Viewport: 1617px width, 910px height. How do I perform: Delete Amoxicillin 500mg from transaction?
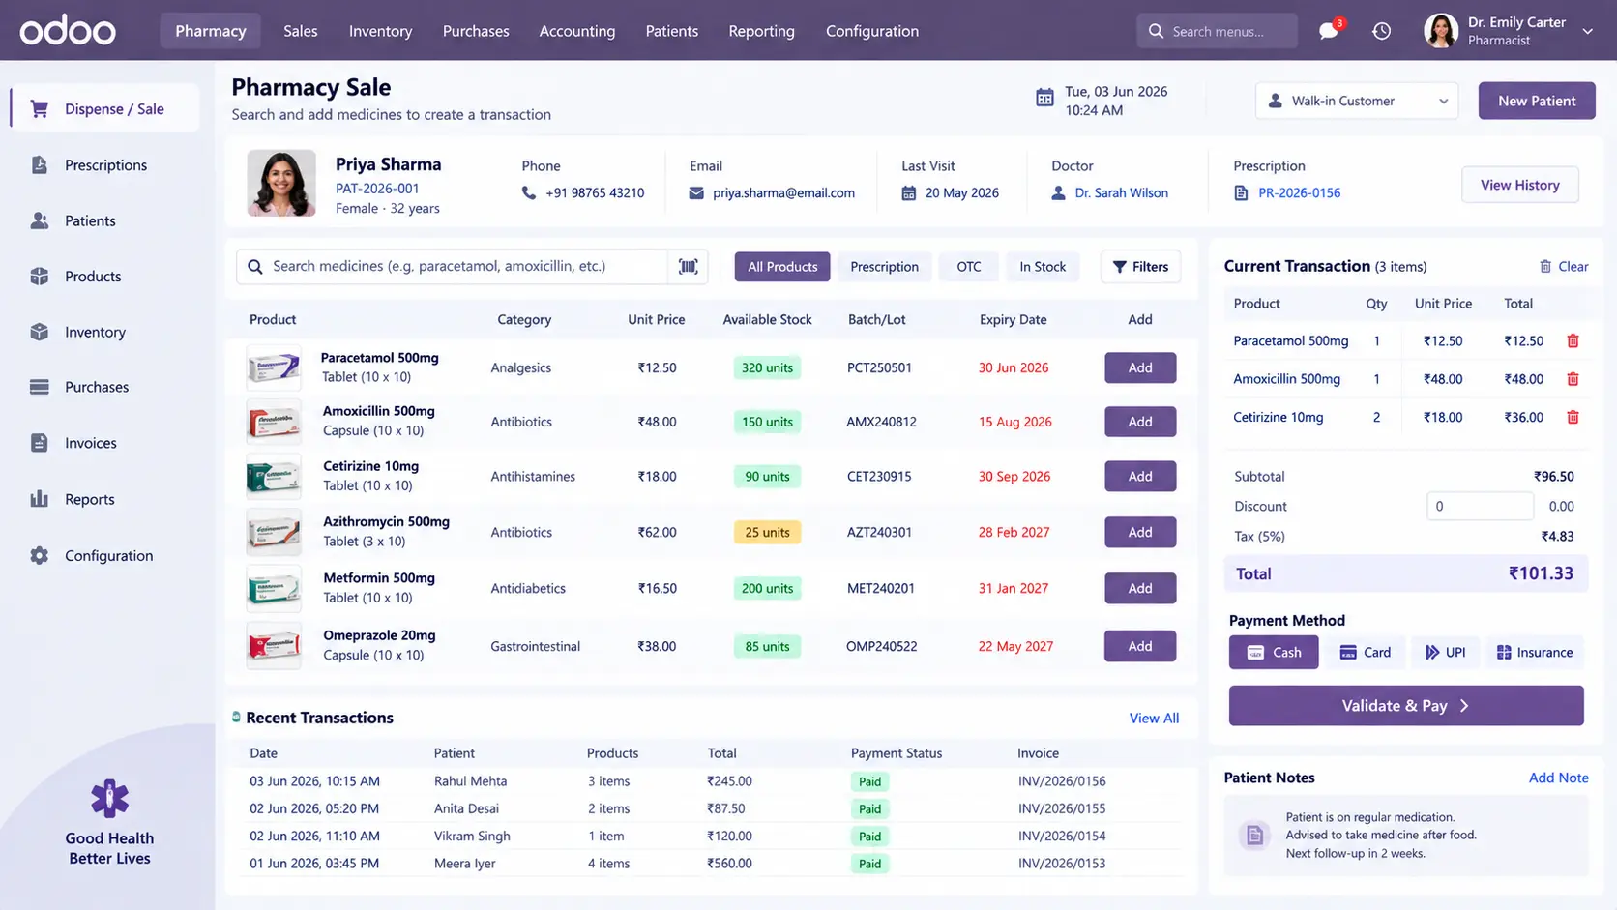tap(1573, 379)
